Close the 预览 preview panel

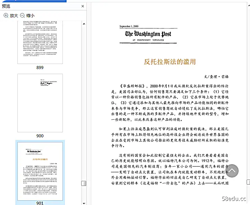point(83,6)
